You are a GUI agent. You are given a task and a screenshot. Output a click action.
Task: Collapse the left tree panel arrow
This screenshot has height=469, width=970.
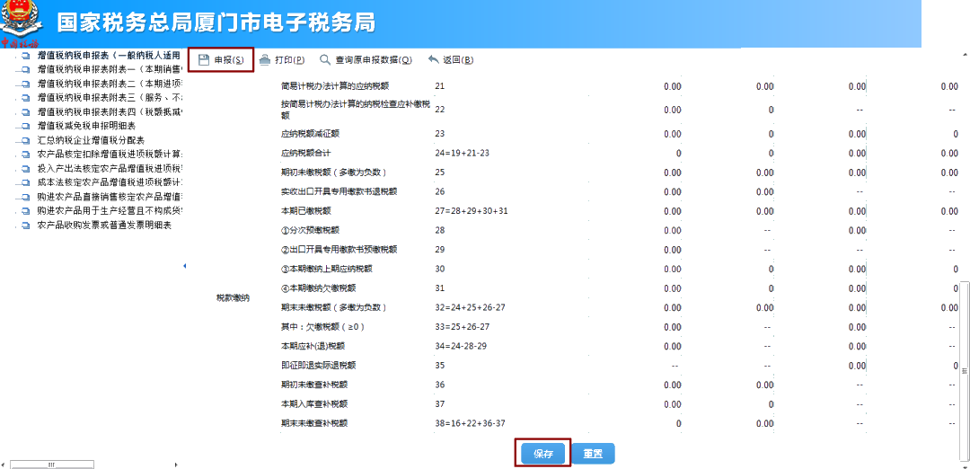tap(184, 266)
